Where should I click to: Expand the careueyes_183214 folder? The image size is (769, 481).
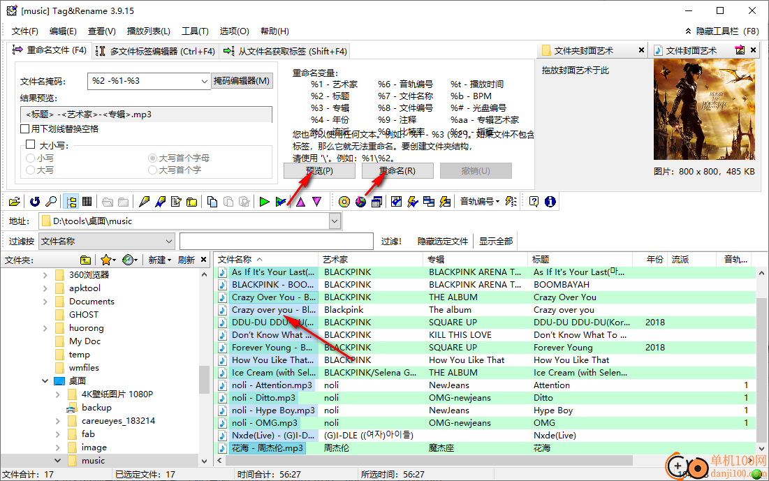pyautogui.click(x=58, y=421)
